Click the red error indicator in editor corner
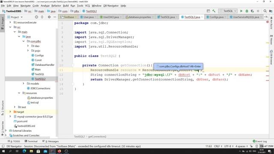 267,22
